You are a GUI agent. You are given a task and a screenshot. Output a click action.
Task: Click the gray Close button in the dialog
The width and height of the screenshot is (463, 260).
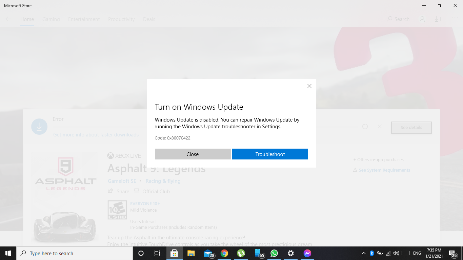[193, 154]
